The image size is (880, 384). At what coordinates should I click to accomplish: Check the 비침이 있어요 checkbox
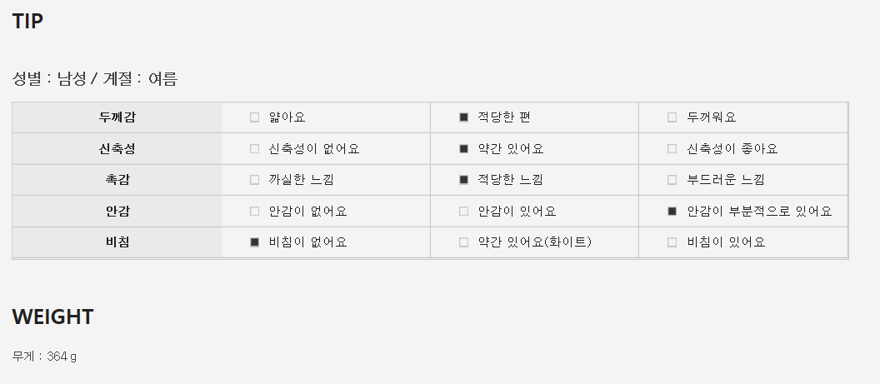coord(672,242)
